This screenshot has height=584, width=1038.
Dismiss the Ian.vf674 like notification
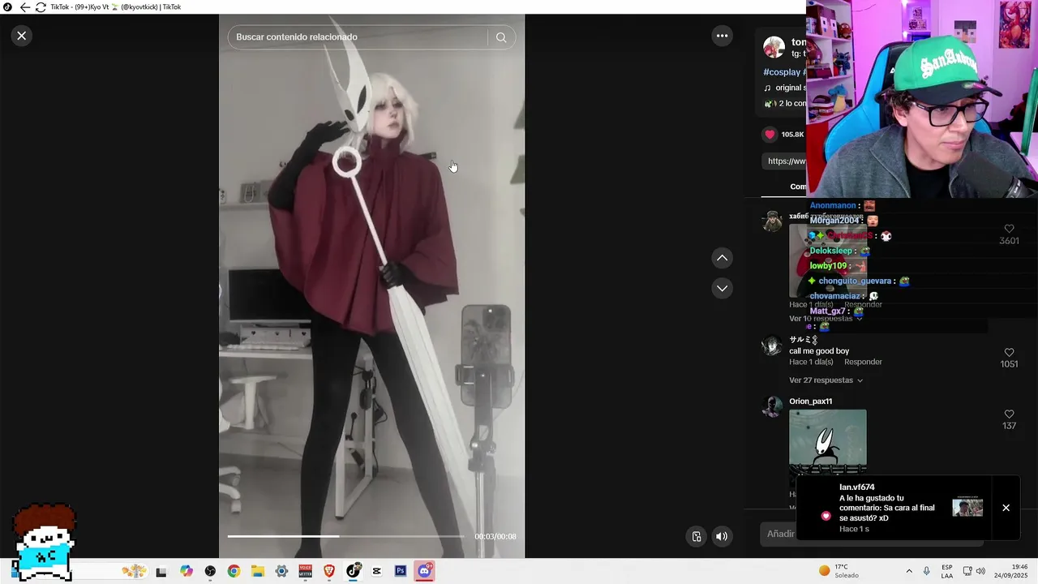point(1006,508)
